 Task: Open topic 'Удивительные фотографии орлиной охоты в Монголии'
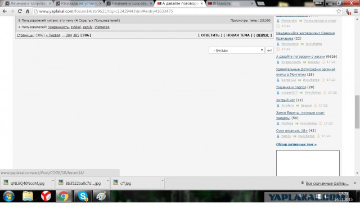pyautogui.click(x=305, y=72)
